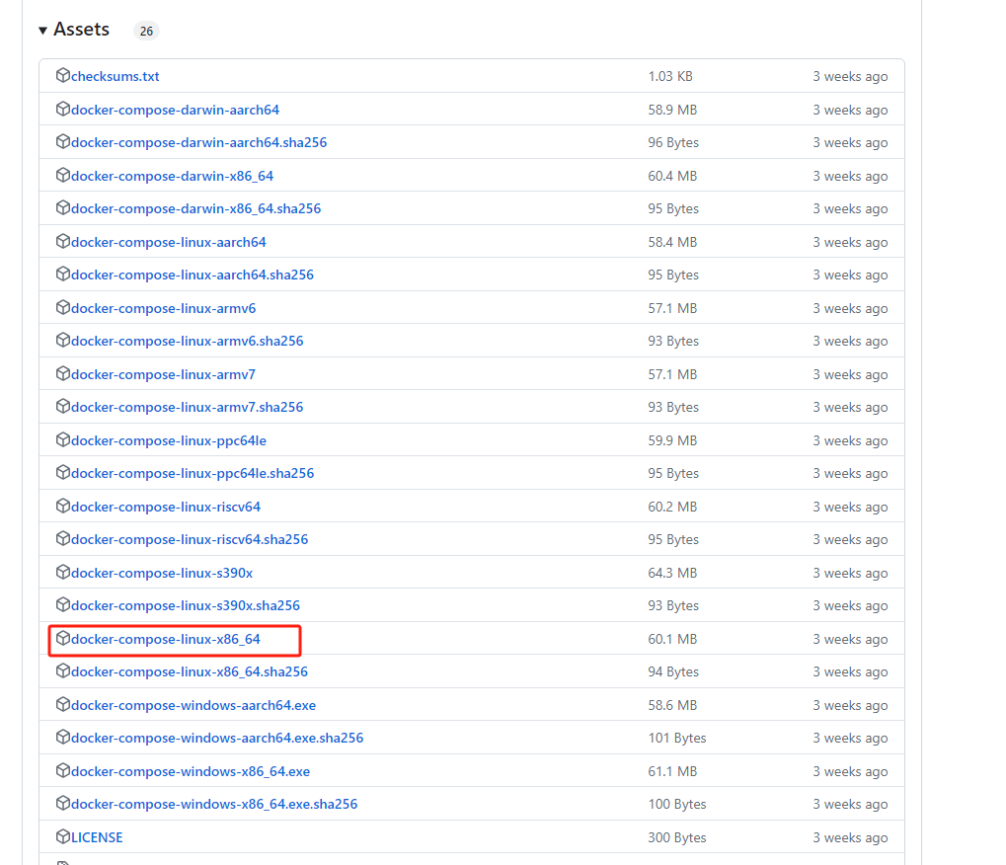The width and height of the screenshot is (1006, 865).
Task: Open the checksums.txt file link
Action: (x=116, y=77)
